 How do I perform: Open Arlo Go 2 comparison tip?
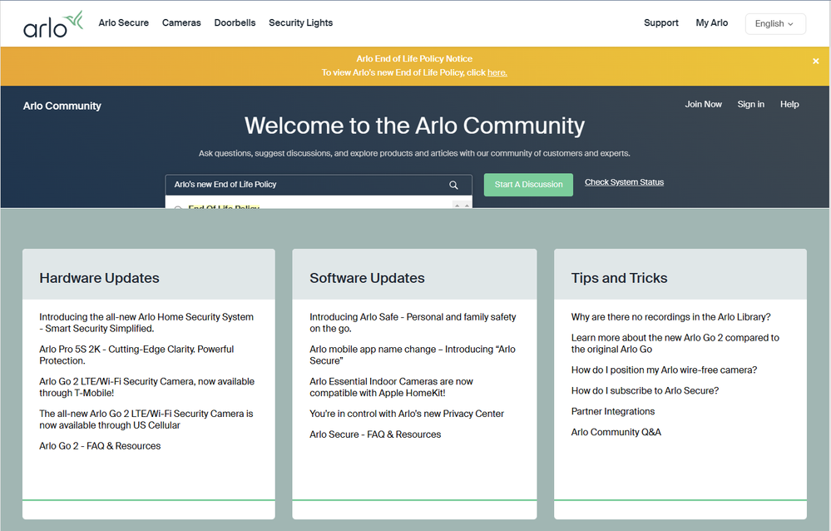[675, 343]
